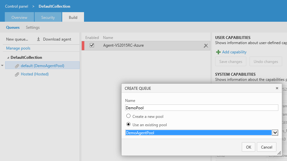Open the Queues sub-tab

[13, 27]
